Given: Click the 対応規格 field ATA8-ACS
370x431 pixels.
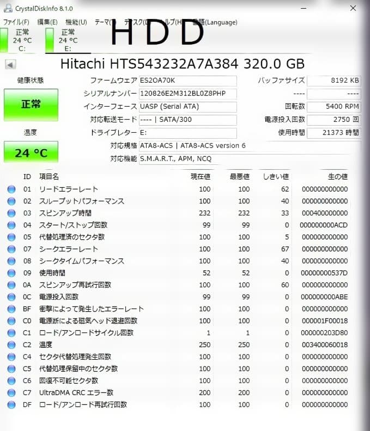Looking at the screenshot, I should tap(250, 146).
